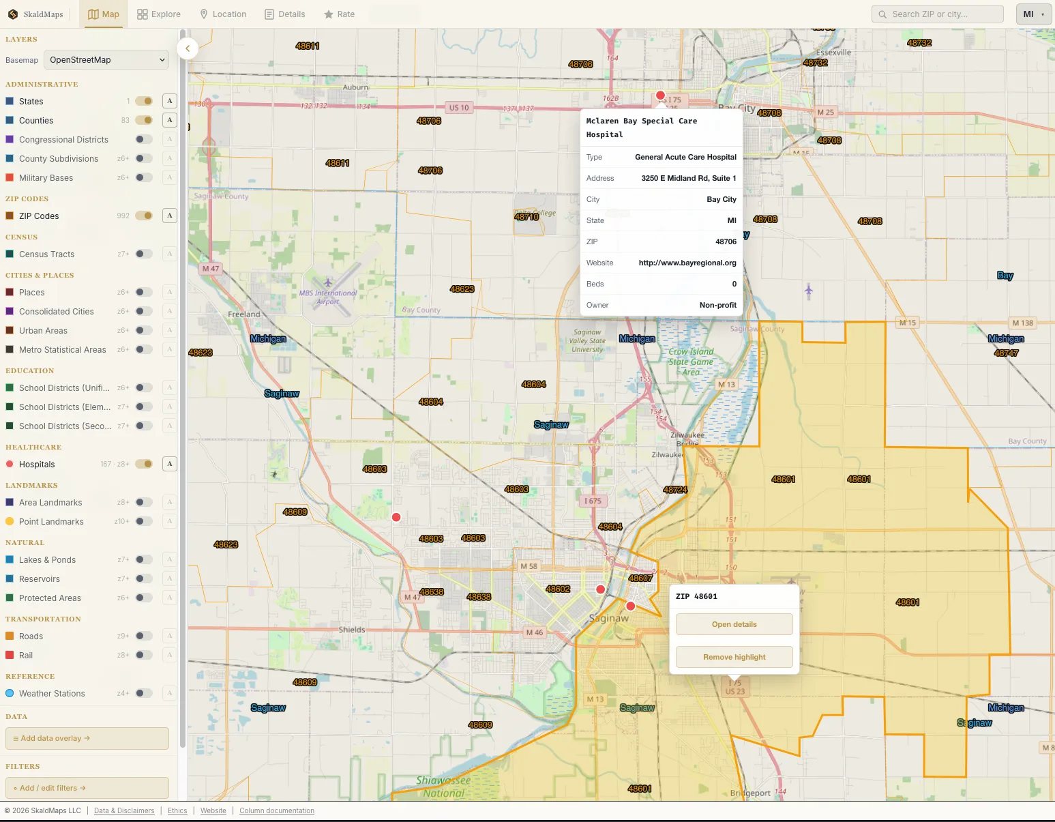Disable the Hospitals layer toggle

click(x=144, y=464)
